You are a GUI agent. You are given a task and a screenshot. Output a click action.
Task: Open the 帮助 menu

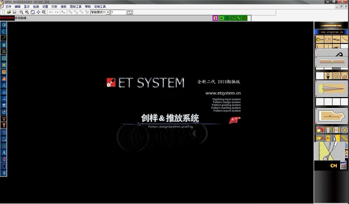coord(87,6)
